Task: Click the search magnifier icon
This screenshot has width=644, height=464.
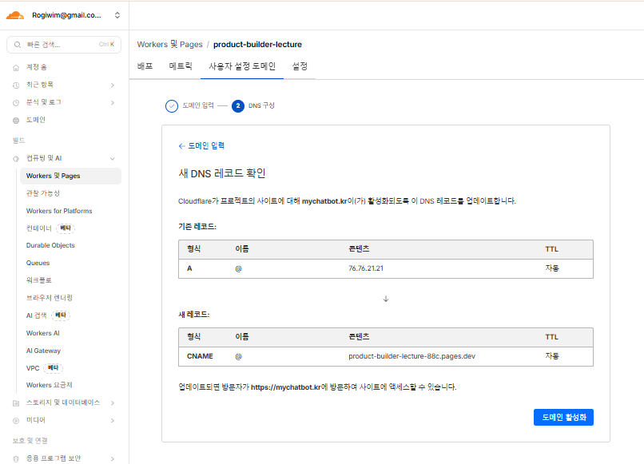Action: click(x=18, y=45)
